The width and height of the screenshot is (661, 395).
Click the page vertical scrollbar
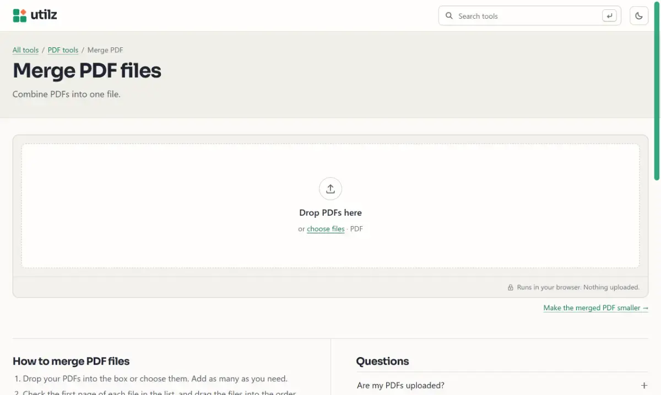(657, 90)
